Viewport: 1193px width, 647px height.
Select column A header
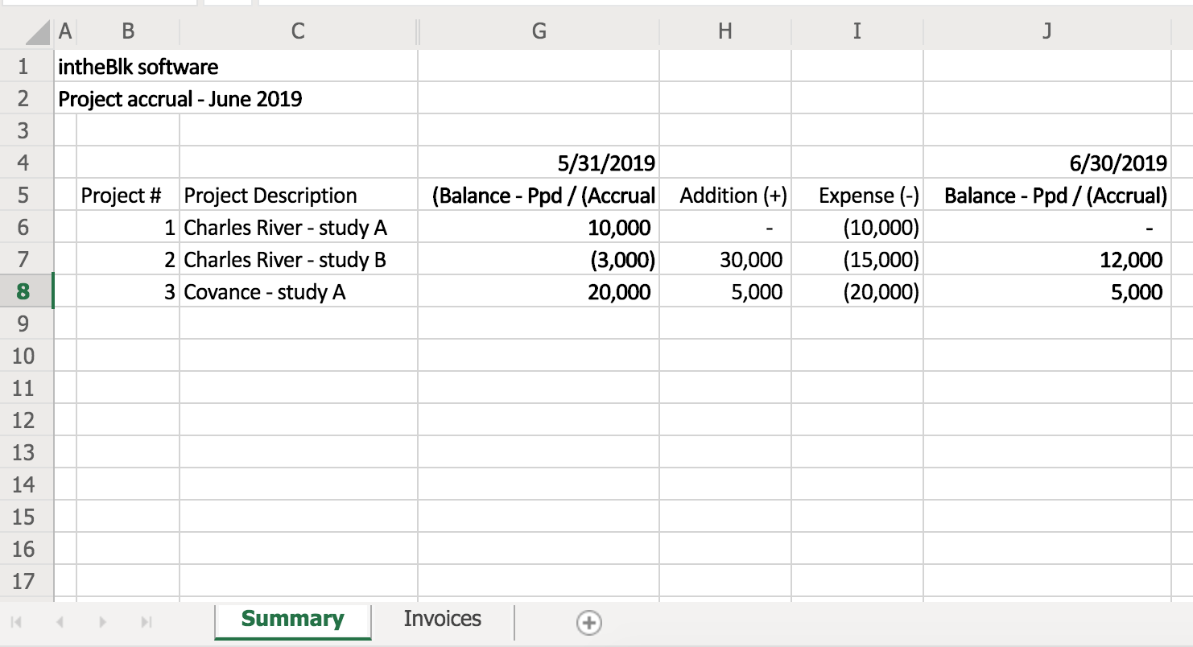[x=65, y=31]
